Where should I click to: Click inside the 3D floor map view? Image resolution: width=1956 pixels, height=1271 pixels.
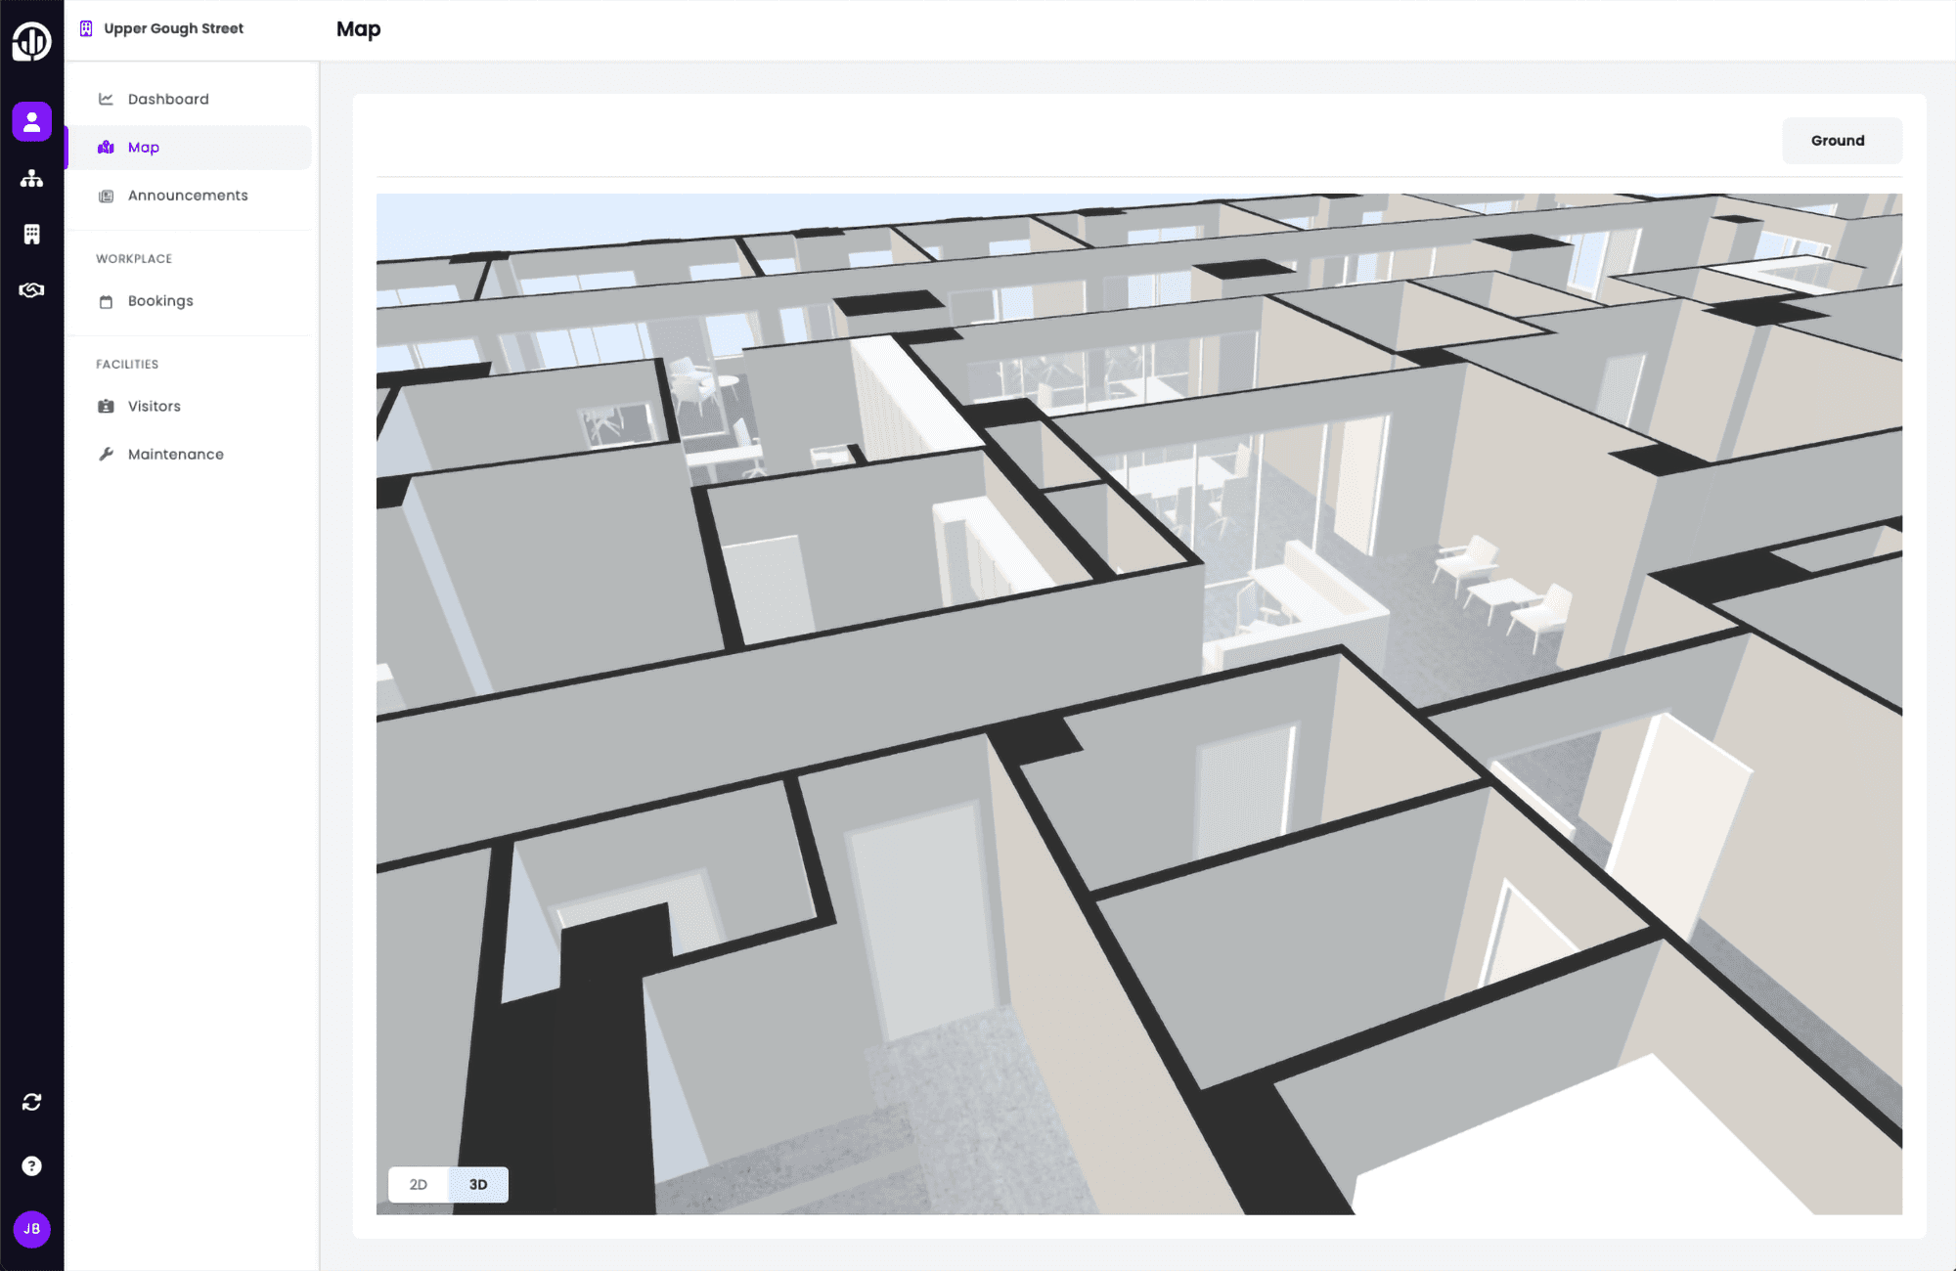click(x=1138, y=704)
